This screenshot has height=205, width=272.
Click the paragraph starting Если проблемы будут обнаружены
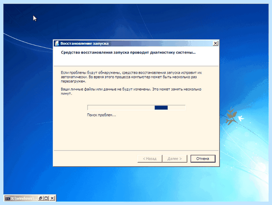coord(131,77)
